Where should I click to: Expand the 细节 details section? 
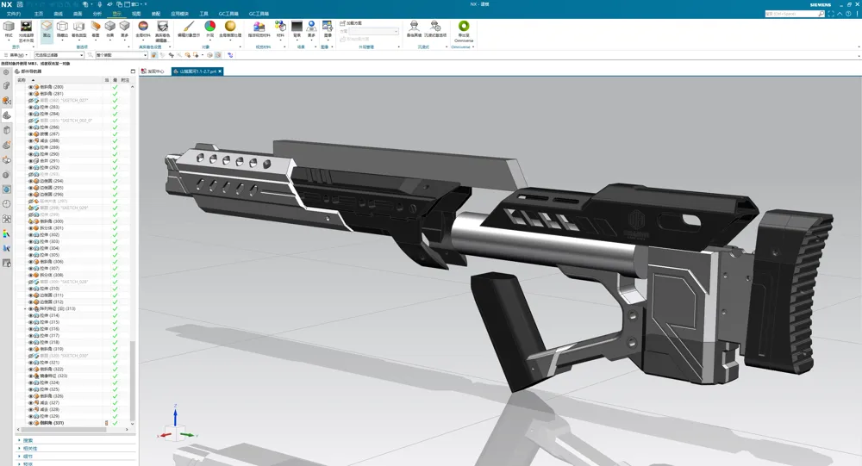19,457
